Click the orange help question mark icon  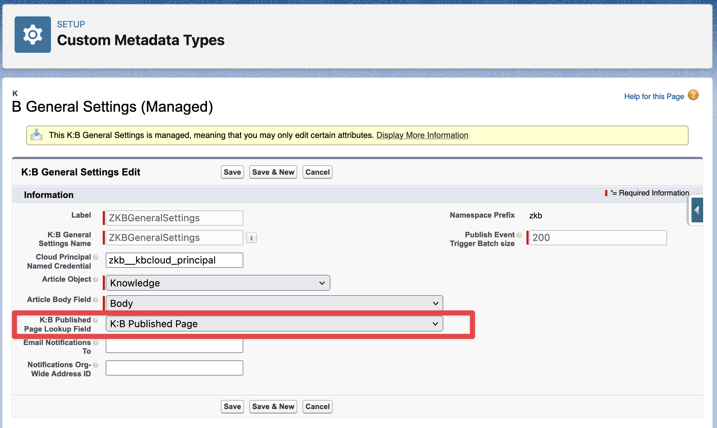[693, 95]
